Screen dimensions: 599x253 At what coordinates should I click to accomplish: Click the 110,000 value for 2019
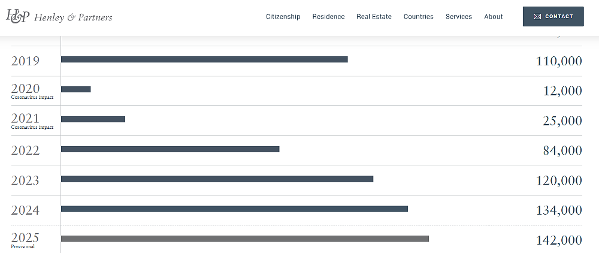(559, 61)
